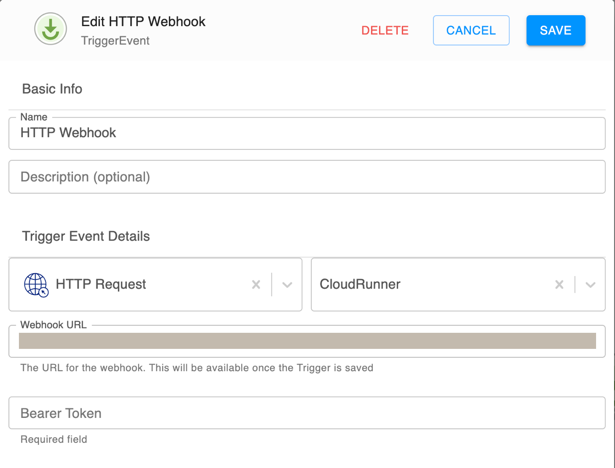
Task: Click the Basic Info section header
Action: [x=52, y=89]
